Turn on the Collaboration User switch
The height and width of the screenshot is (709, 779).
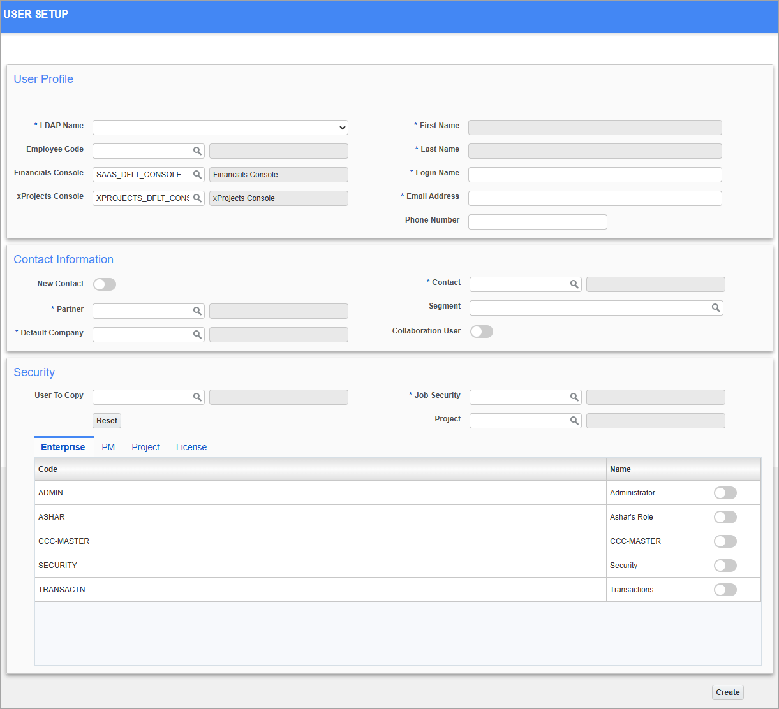[482, 331]
